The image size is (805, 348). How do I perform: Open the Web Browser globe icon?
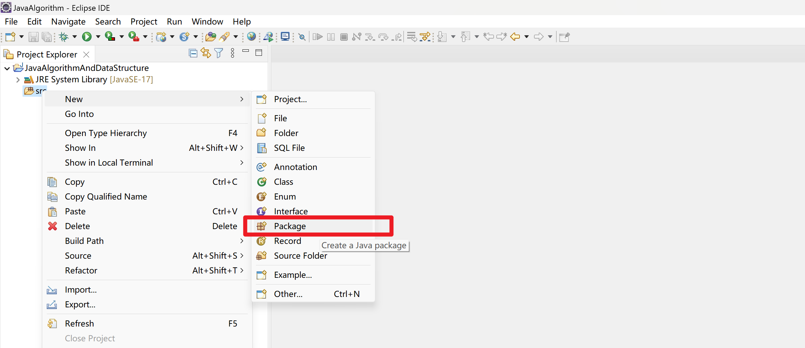pyautogui.click(x=251, y=36)
